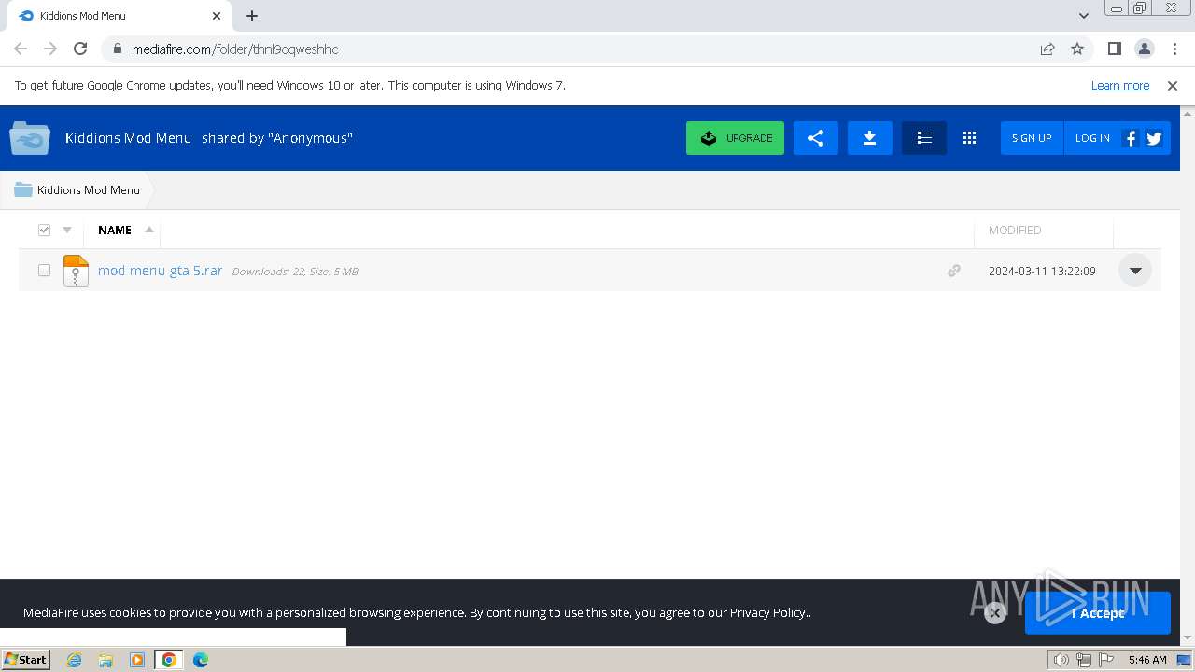Sign in with the Facebook icon
This screenshot has height=672, width=1195.
coord(1130,138)
